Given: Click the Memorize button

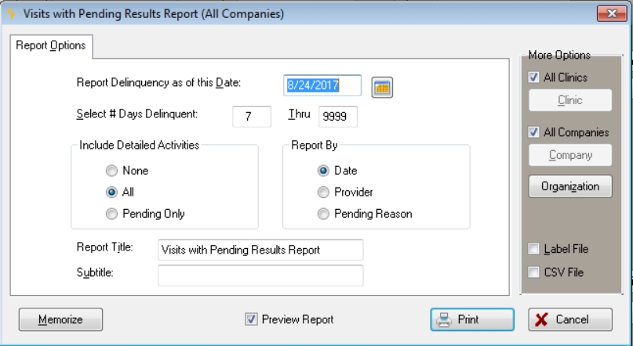Looking at the screenshot, I should tap(60, 319).
